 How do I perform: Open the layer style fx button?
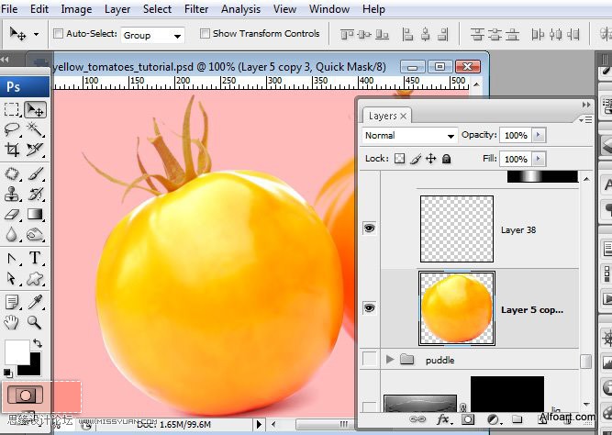click(444, 419)
